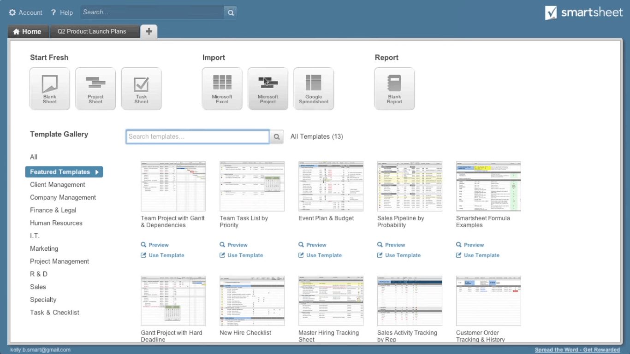The image size is (630, 354).
Task: Import from Microsoft Excel
Action: 222,88
